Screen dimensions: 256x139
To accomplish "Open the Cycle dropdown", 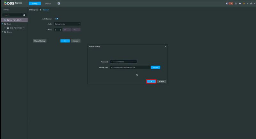I will pyautogui.click(x=67, y=24).
